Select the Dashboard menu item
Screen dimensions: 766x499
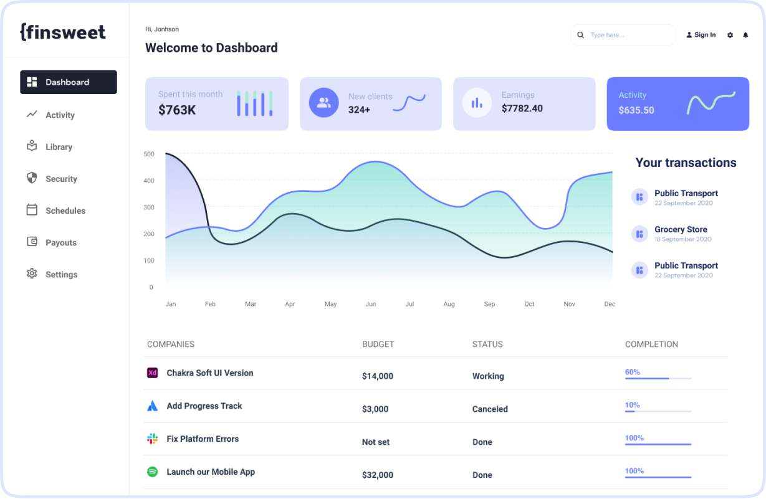point(68,82)
